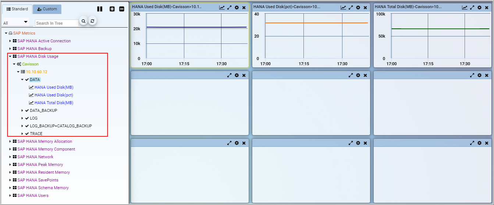Close the HANA Total Disk(MB) panel

[x=487, y=7]
